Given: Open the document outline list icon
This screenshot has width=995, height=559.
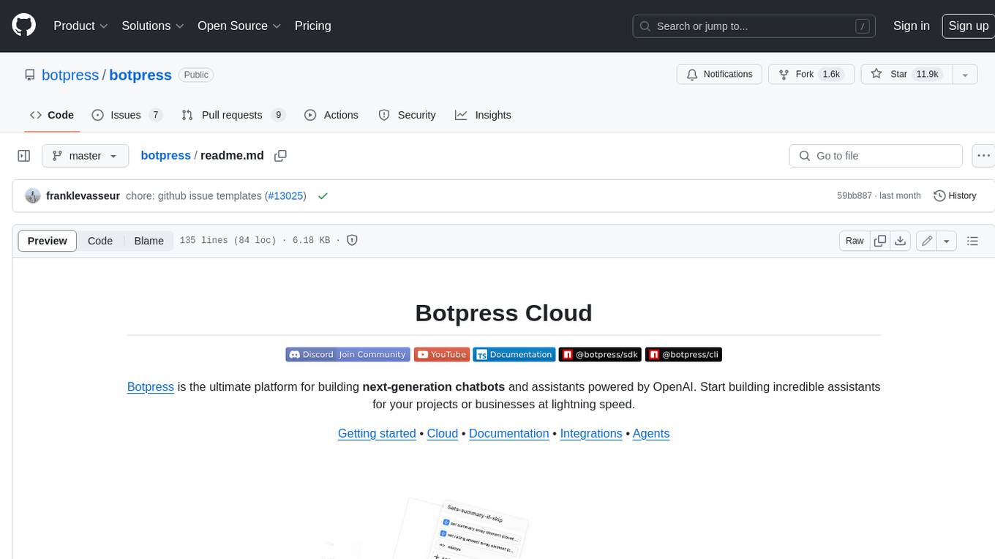Looking at the screenshot, I should click(x=972, y=241).
